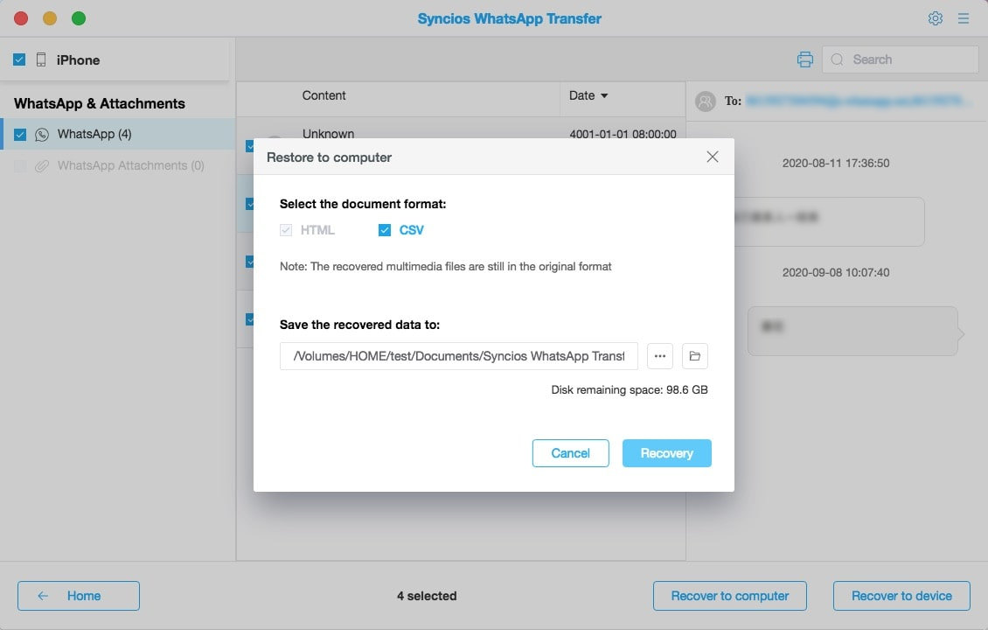Click the iPhone device icon
The height and width of the screenshot is (630, 988).
(41, 59)
